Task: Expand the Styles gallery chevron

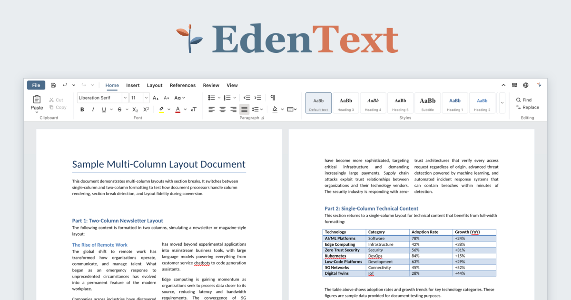Action: click(x=502, y=103)
